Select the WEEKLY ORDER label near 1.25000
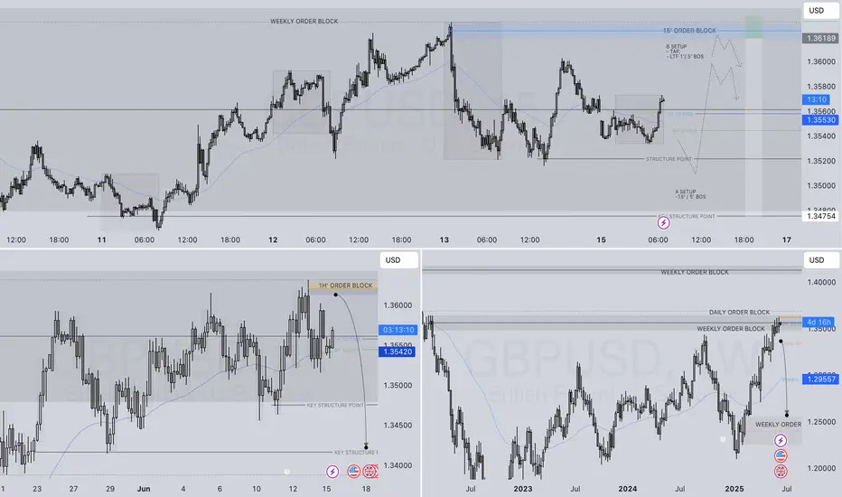The image size is (842, 497). [778, 425]
